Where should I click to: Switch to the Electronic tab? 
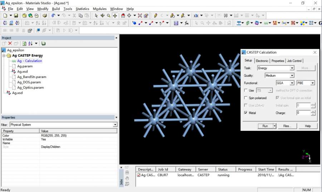click(x=262, y=61)
